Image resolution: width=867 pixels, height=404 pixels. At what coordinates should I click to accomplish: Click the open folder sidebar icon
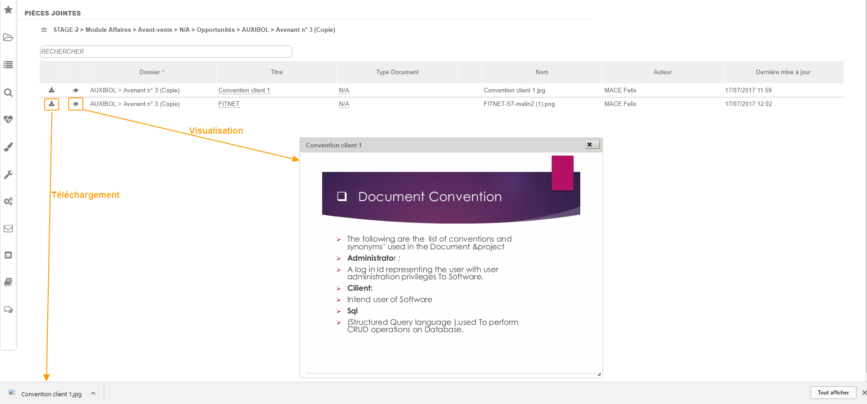pos(8,37)
